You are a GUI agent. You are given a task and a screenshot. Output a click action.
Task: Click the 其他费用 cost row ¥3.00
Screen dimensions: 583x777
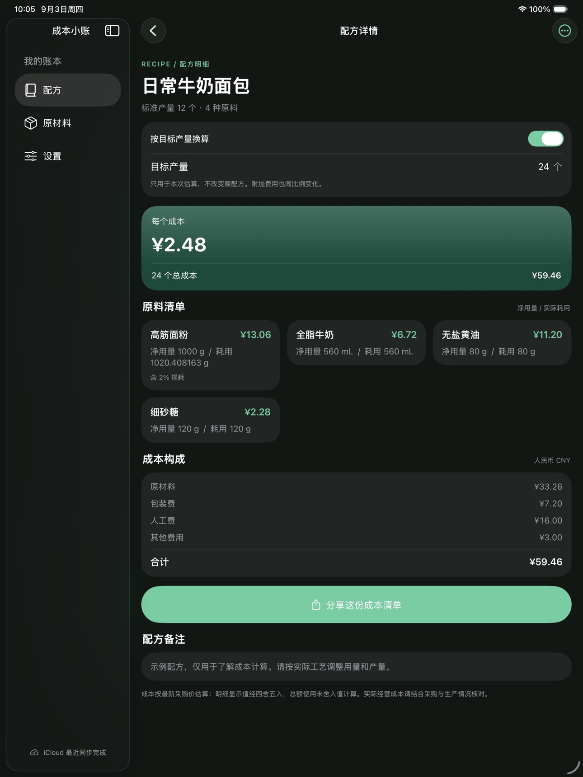(x=356, y=538)
